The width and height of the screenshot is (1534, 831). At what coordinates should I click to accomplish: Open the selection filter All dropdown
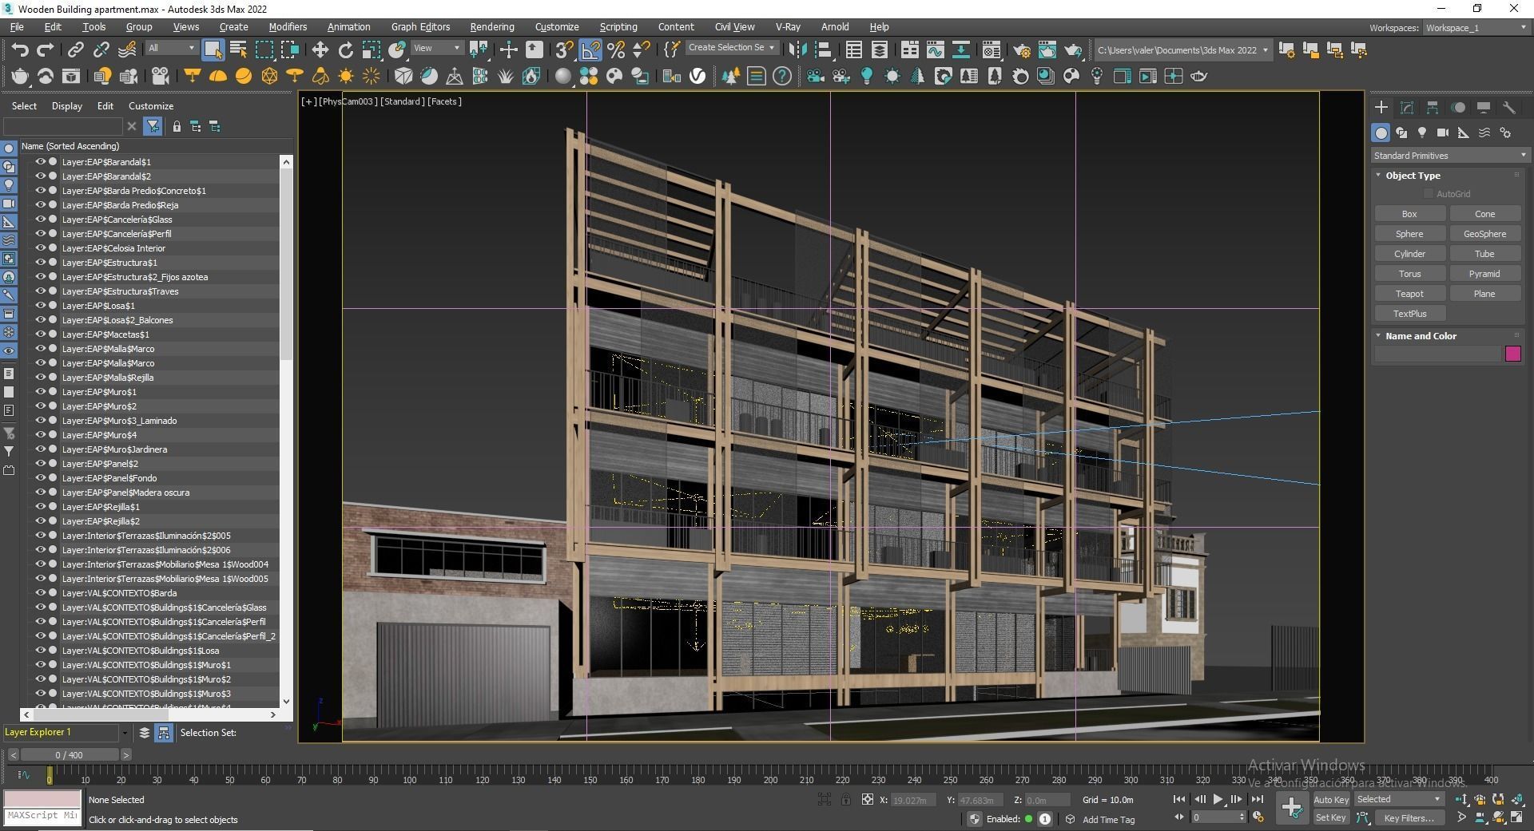[171, 48]
